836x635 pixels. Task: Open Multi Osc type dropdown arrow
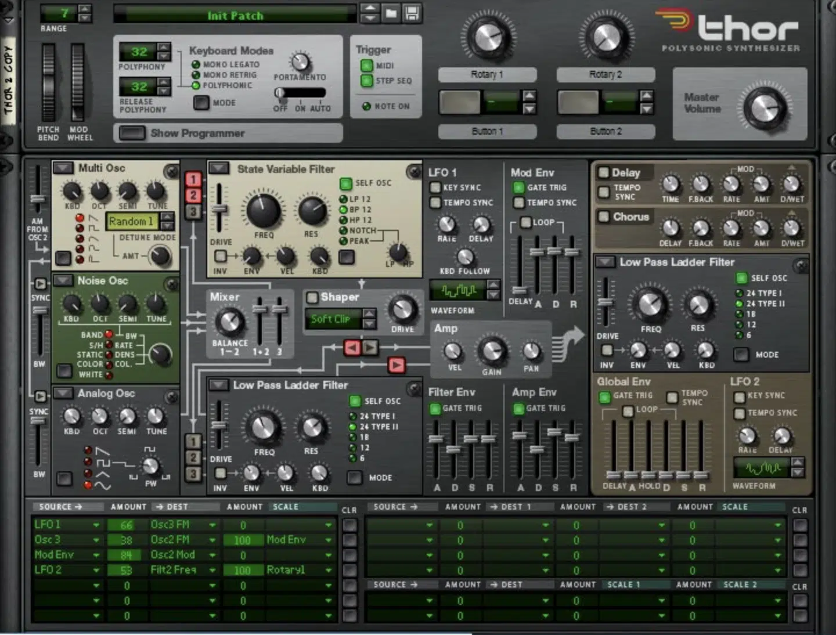pyautogui.click(x=63, y=168)
